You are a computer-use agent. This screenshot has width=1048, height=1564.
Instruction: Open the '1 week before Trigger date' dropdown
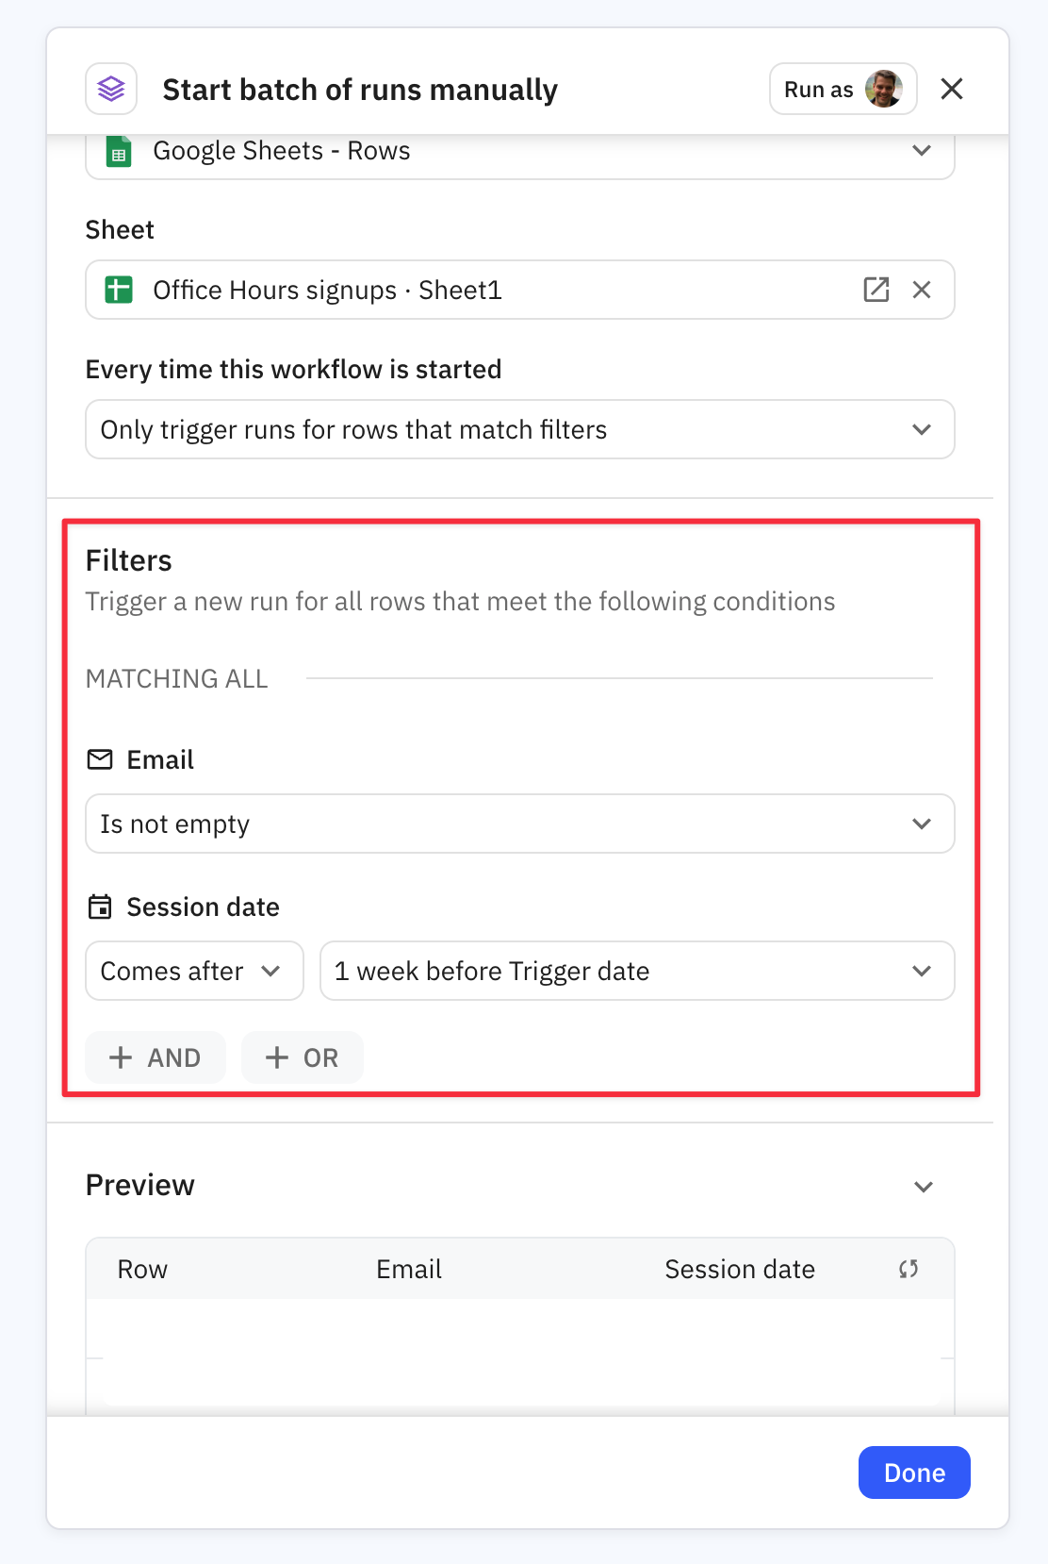coord(637,971)
